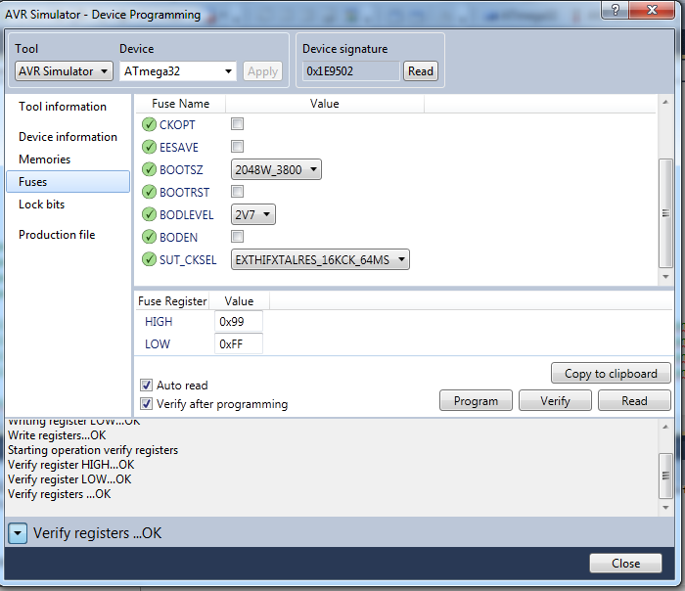This screenshot has width=685, height=591.
Task: Click the green status icon beside BOOTSZ
Action: tap(149, 169)
